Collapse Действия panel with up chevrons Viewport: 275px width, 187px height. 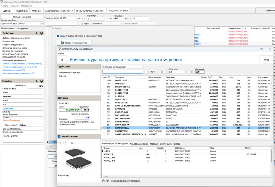36,33
